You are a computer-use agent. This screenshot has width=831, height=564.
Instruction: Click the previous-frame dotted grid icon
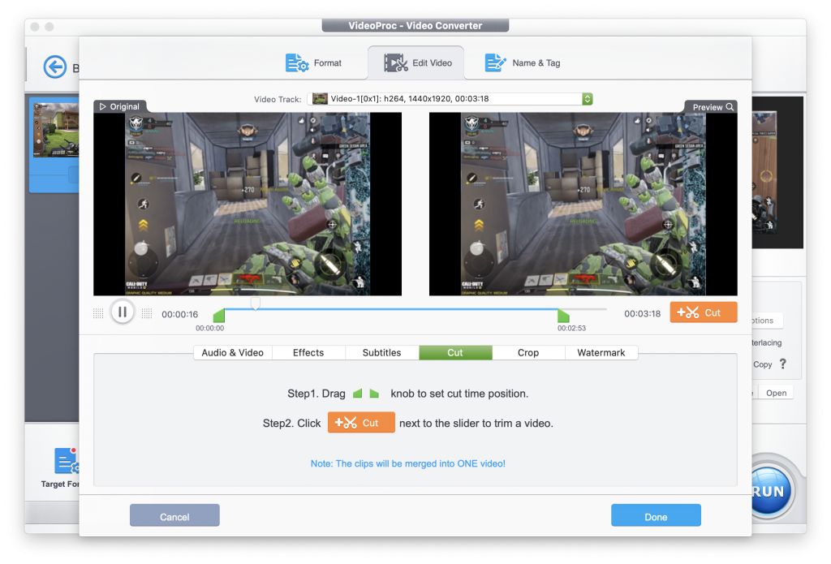pyautogui.click(x=98, y=313)
